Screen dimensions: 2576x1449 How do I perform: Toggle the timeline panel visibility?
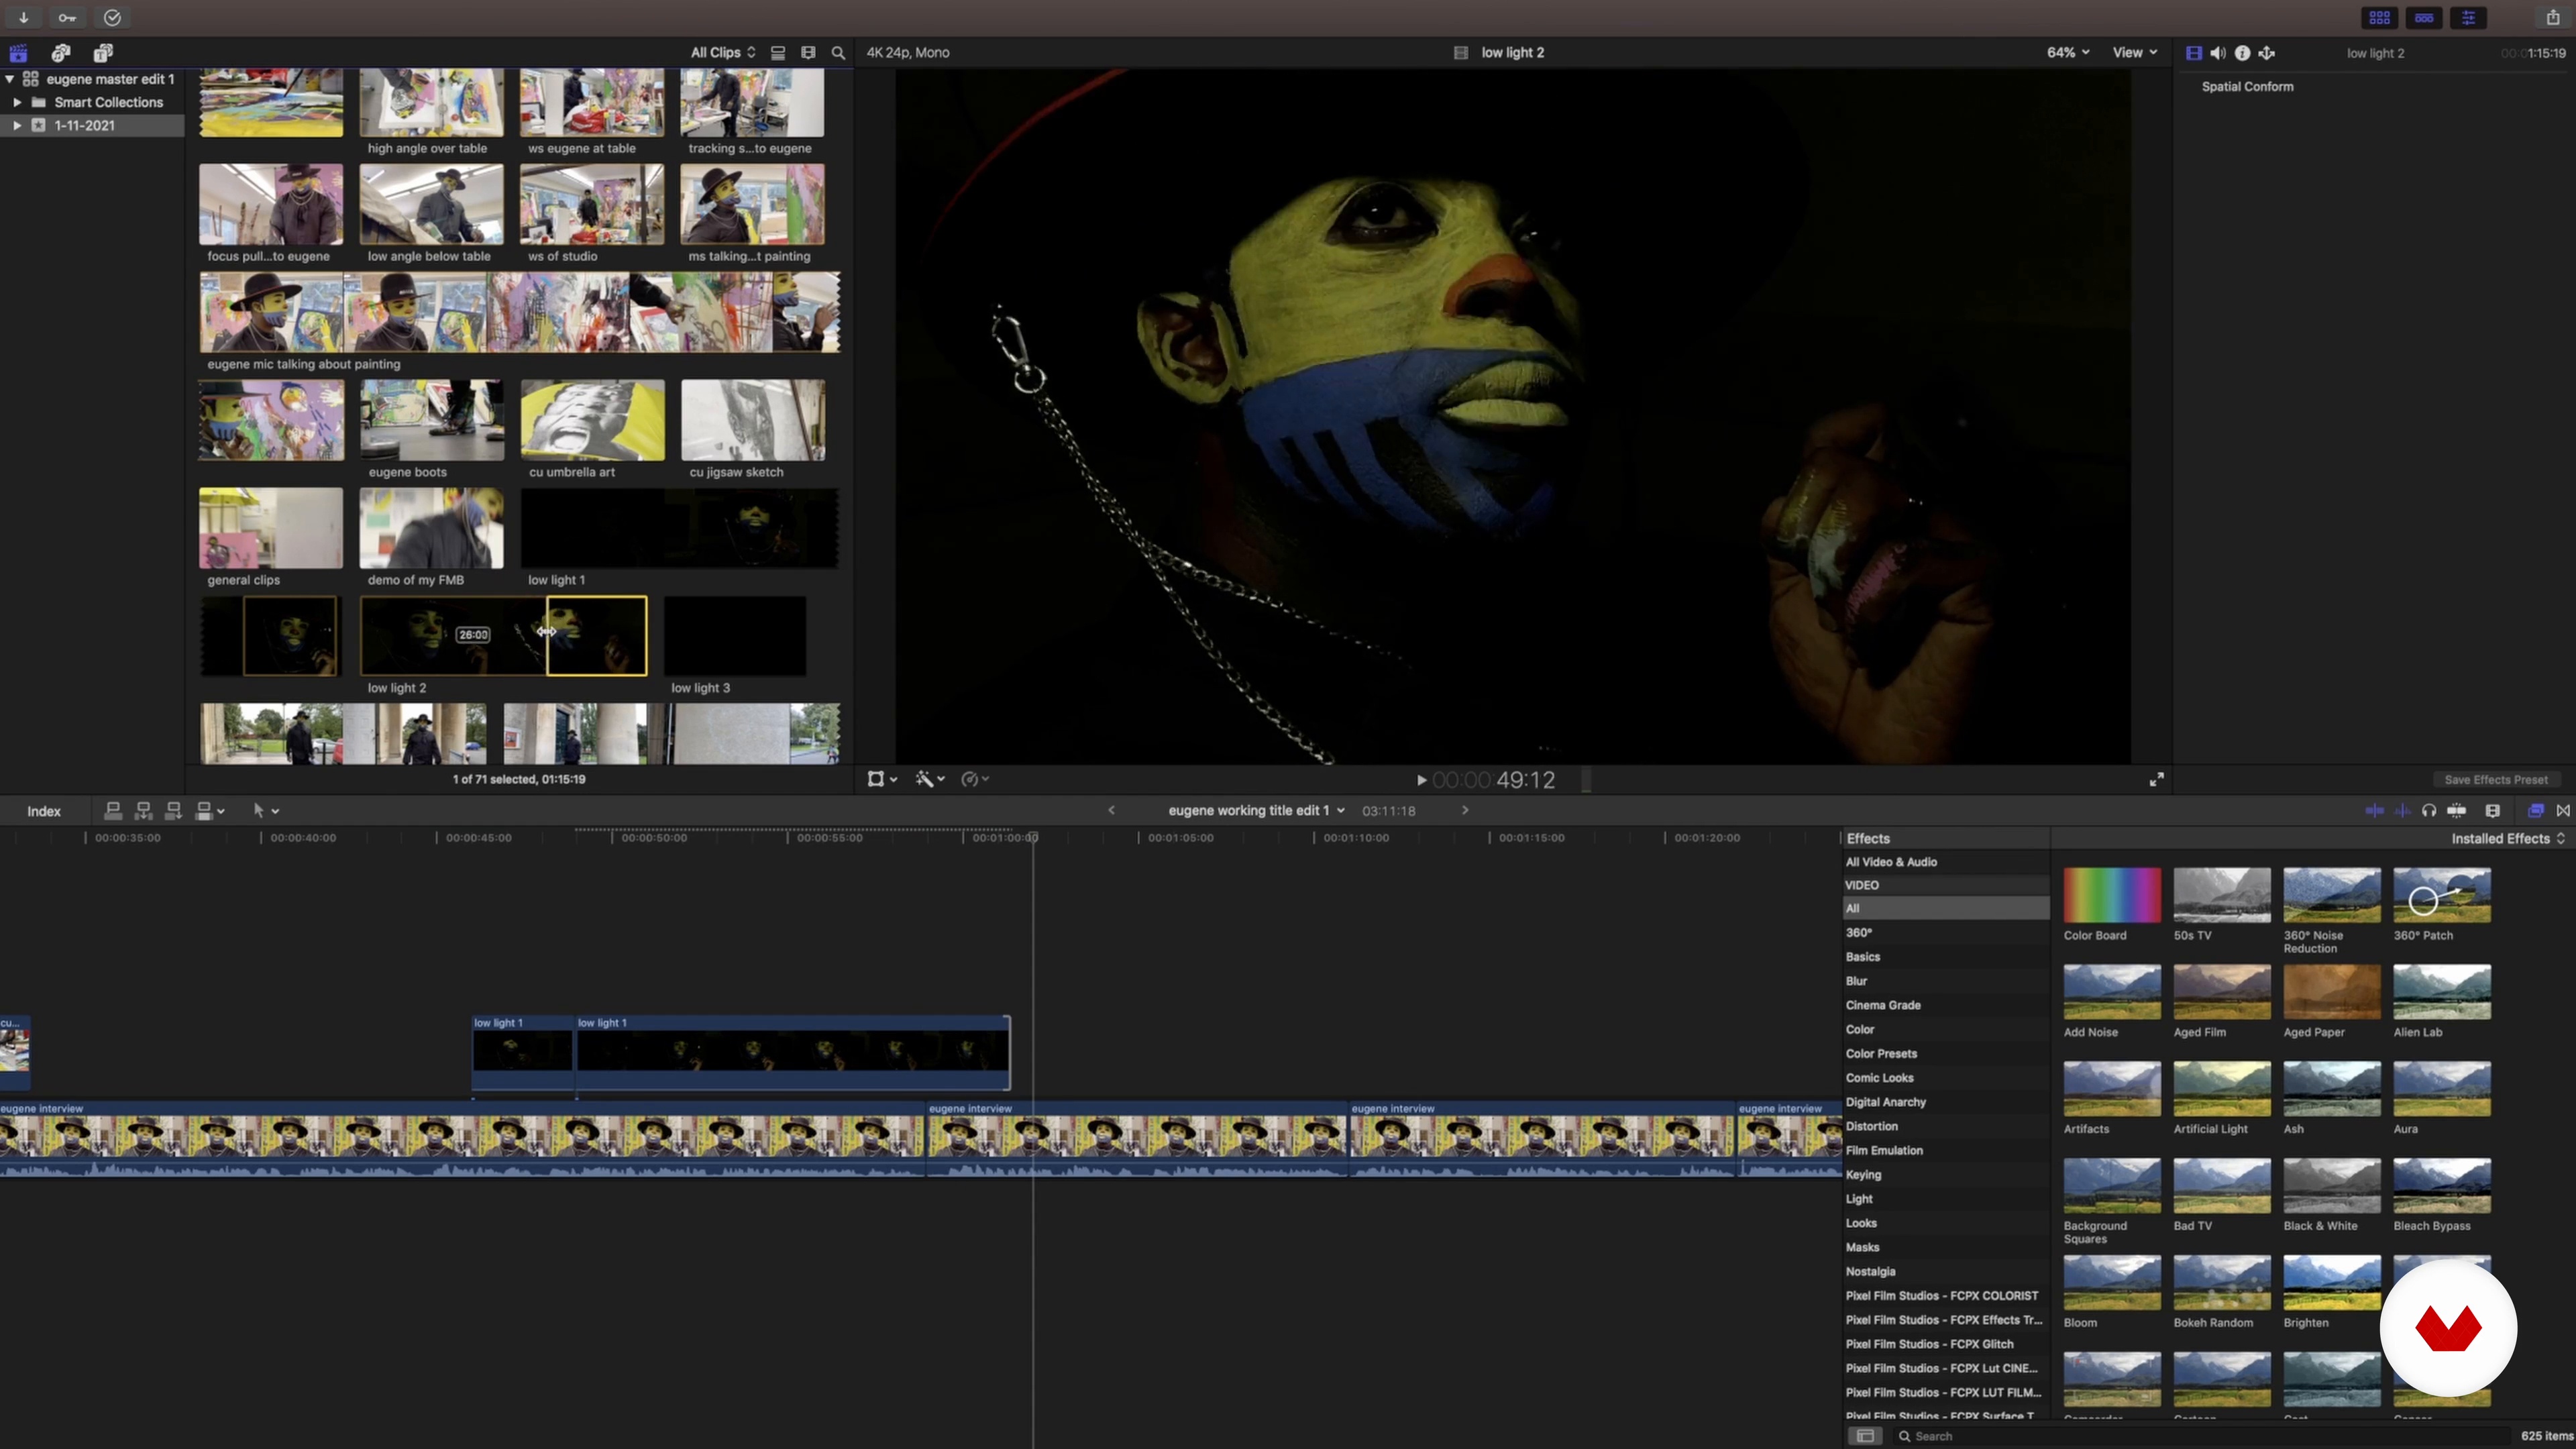pyautogui.click(x=2424, y=17)
